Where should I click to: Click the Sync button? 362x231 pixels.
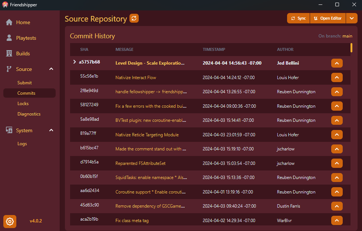coord(298,18)
